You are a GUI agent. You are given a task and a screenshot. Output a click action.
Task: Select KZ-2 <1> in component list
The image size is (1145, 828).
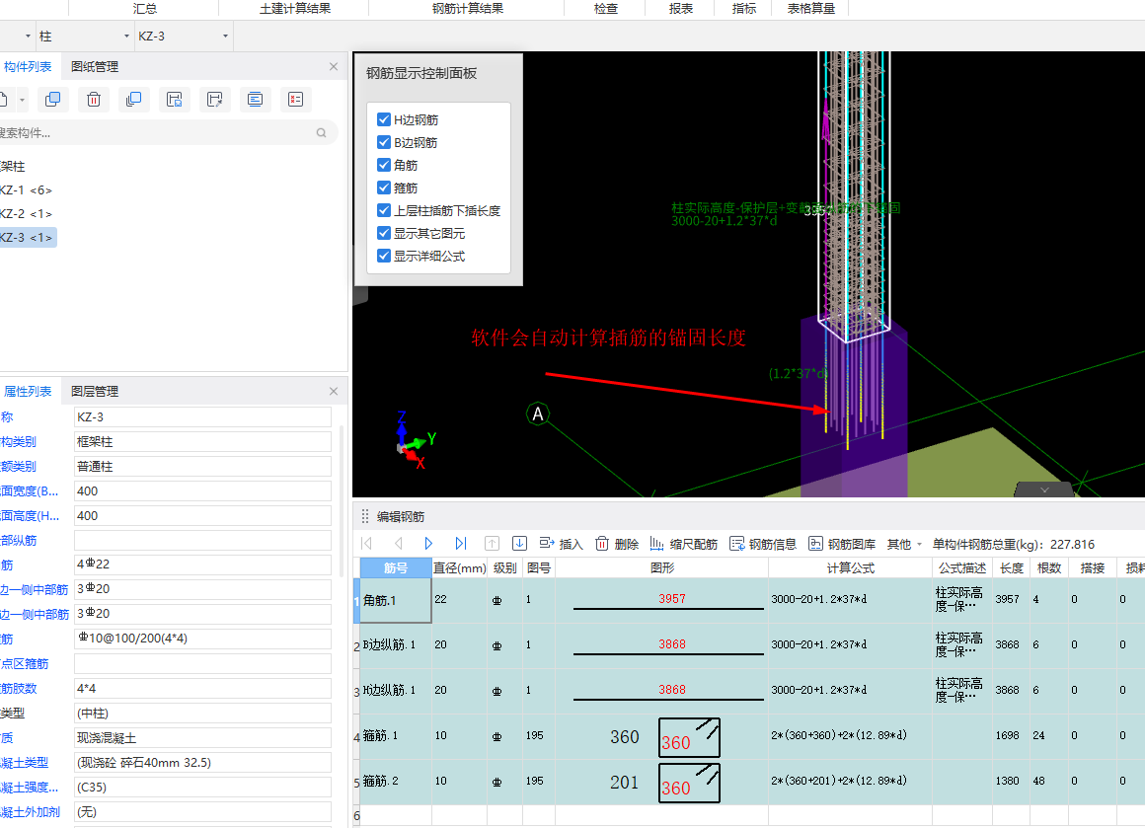point(27,214)
